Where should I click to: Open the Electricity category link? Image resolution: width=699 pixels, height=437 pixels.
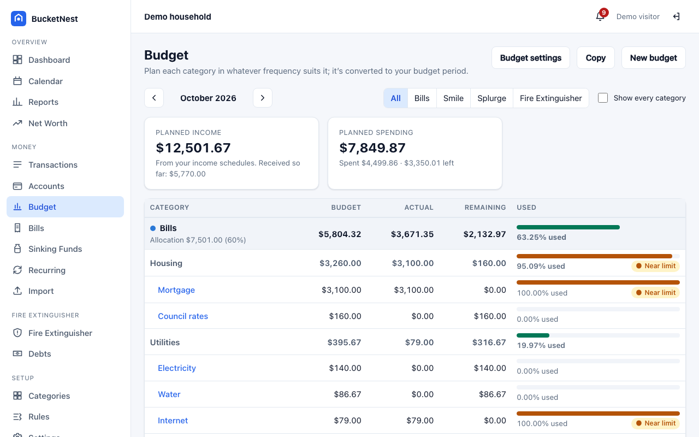pyautogui.click(x=177, y=368)
